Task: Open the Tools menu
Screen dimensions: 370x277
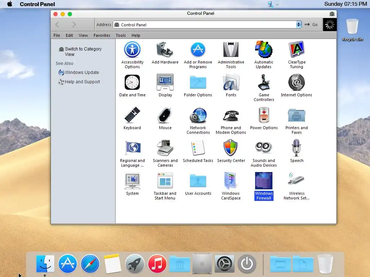Action: [x=121, y=35]
